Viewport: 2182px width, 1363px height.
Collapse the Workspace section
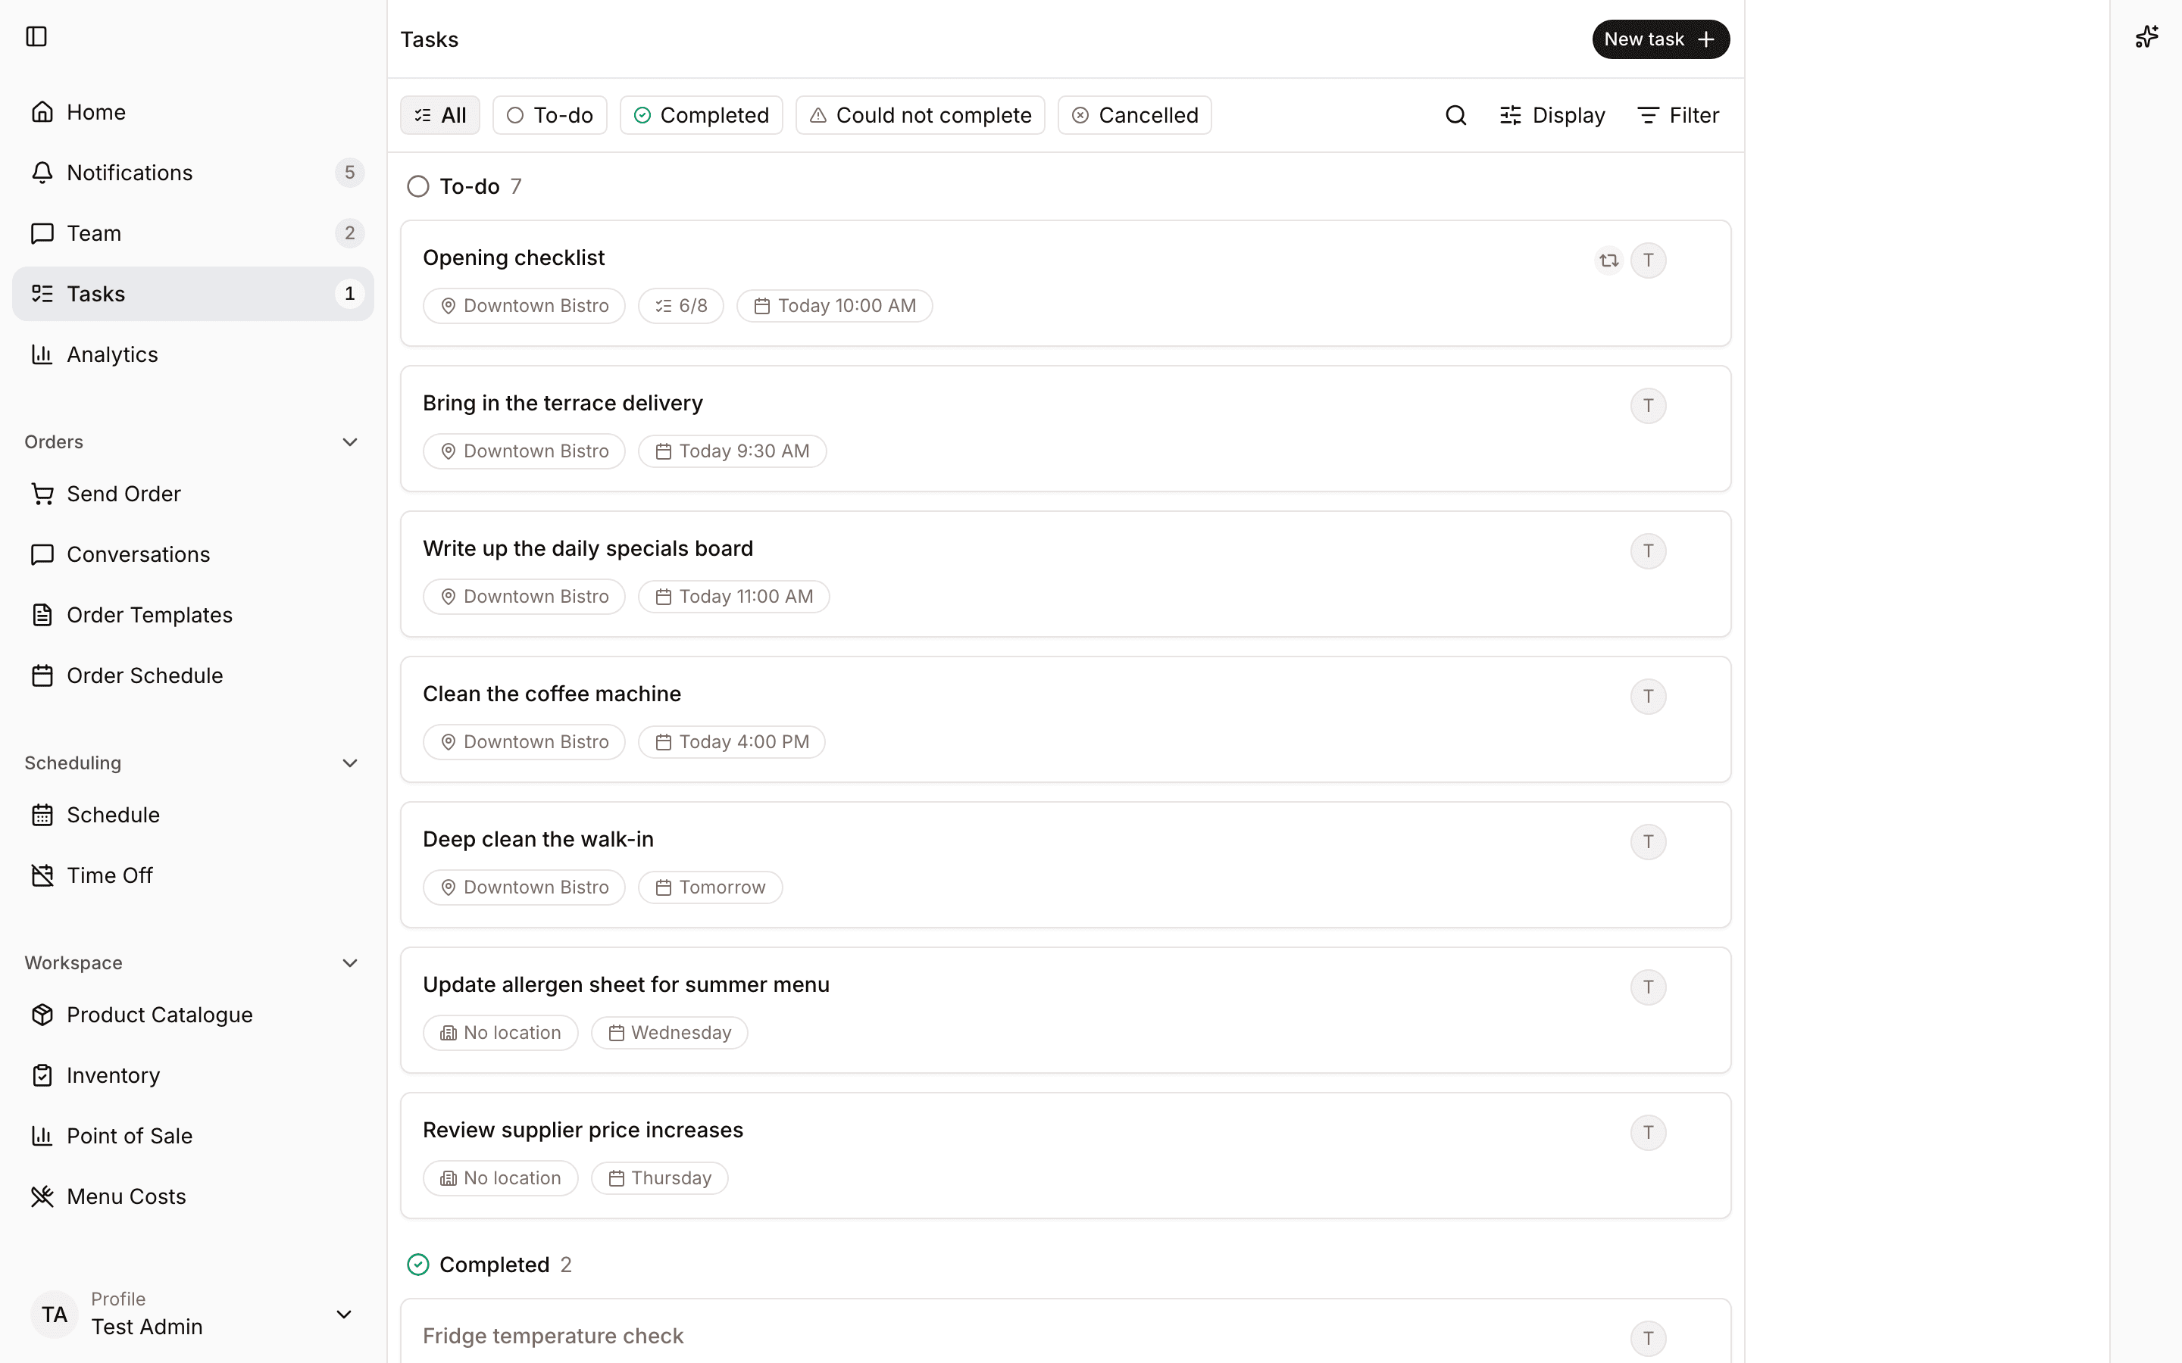(350, 962)
